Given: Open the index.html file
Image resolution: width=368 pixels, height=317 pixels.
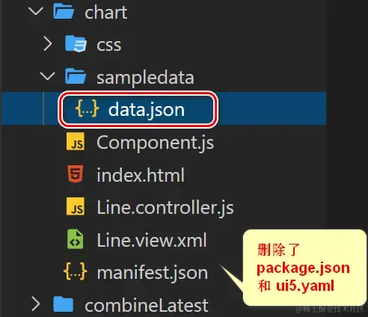Looking at the screenshot, I should (x=141, y=175).
